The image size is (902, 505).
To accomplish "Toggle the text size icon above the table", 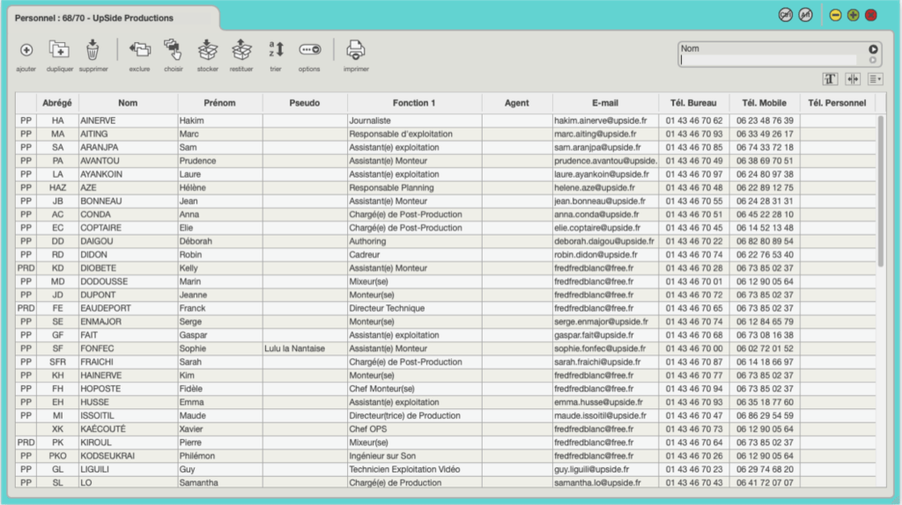I will tap(830, 79).
